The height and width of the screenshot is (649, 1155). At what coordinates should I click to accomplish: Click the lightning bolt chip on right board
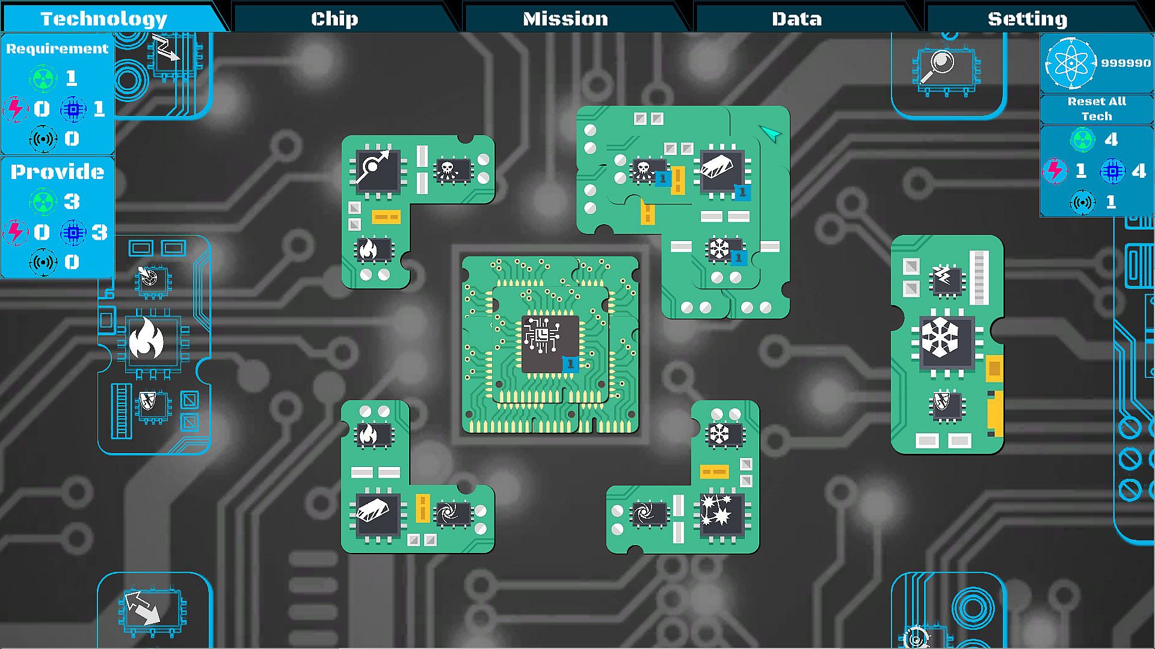[x=947, y=279]
